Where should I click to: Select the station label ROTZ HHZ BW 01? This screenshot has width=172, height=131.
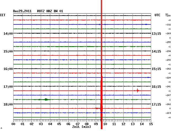pos(50,11)
